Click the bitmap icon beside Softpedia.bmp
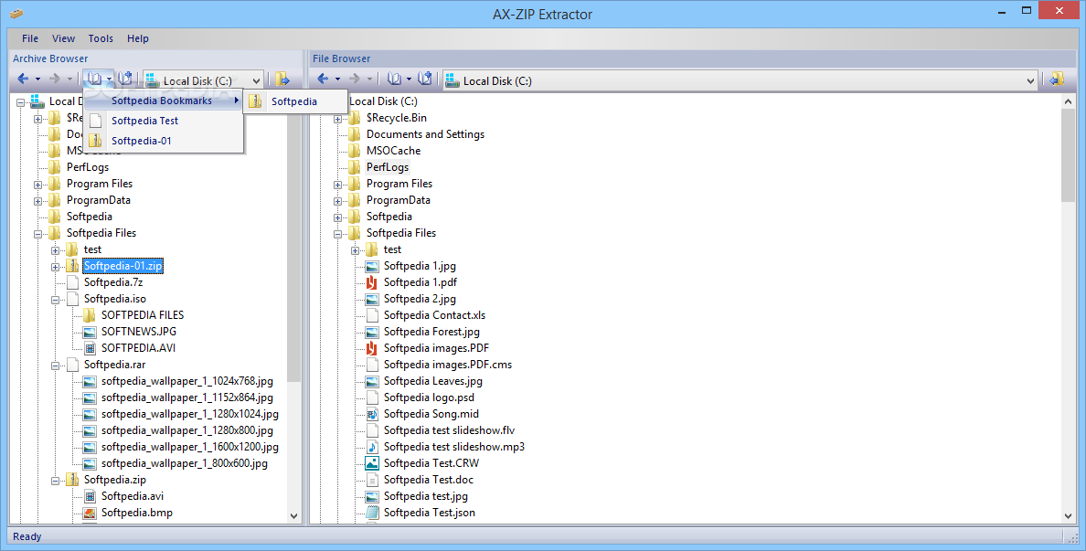 click(90, 513)
